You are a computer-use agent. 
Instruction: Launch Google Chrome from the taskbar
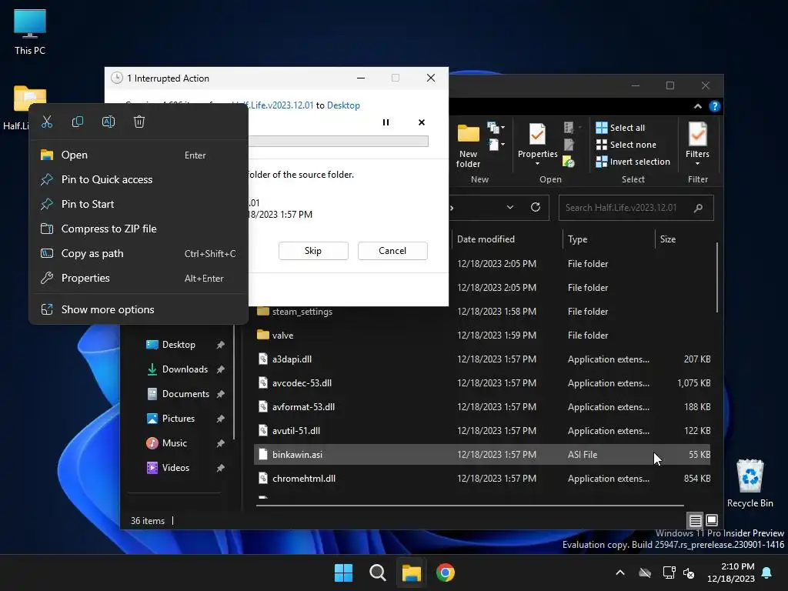[446, 573]
